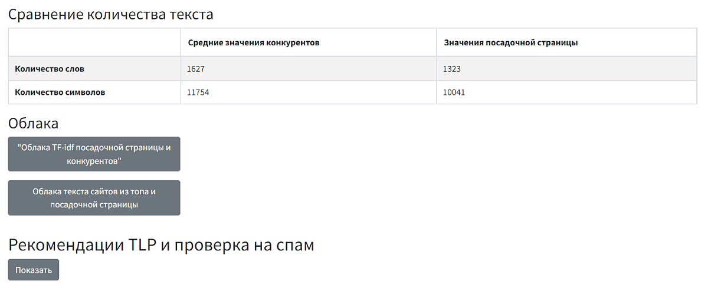
Task: Open the TF-idf clouds button
Action: tap(94, 154)
